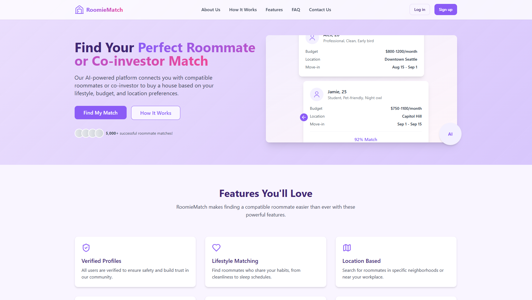
Task: Click the Find My Match button
Action: [100, 113]
